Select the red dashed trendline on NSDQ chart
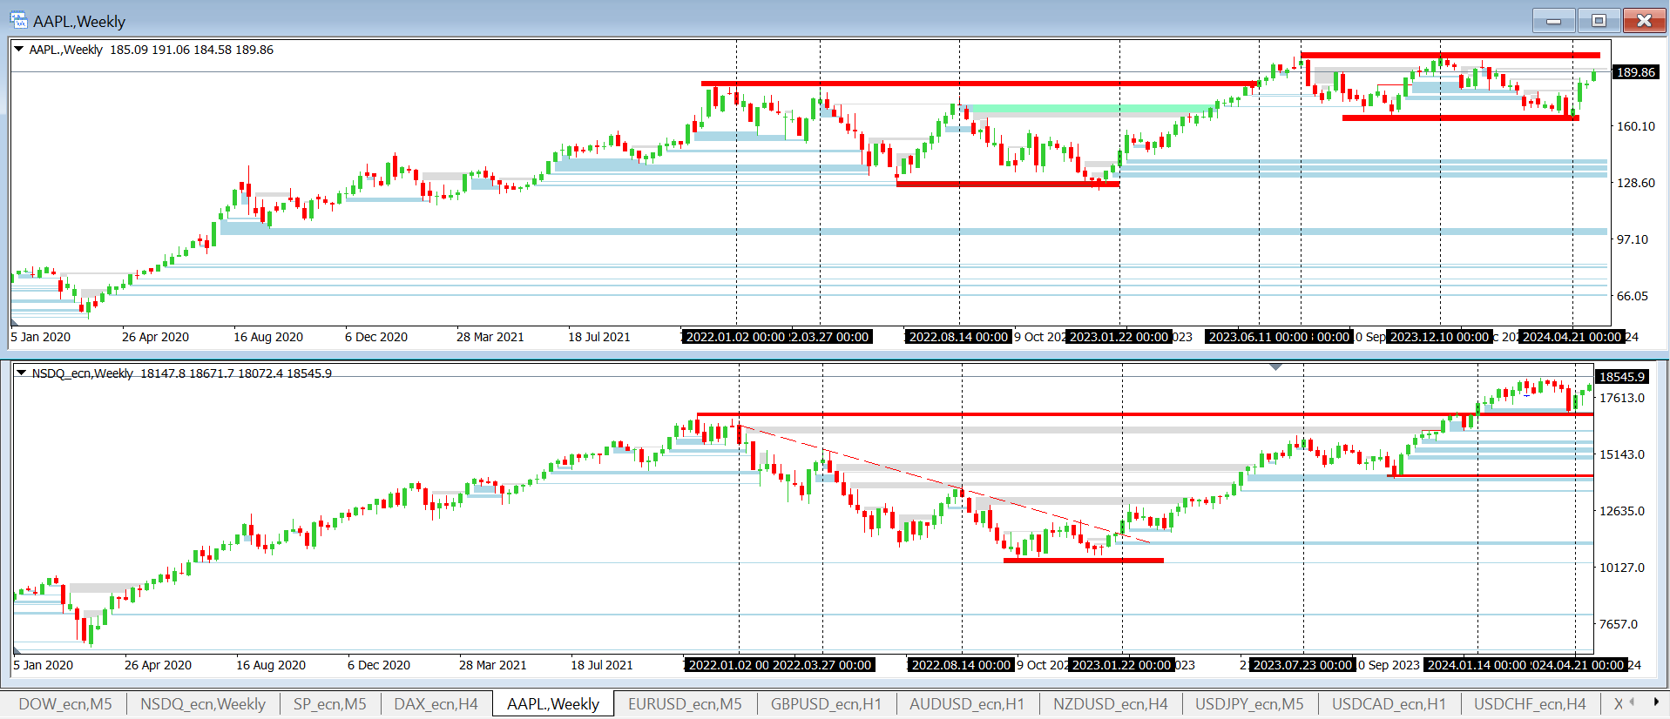 pos(944,484)
